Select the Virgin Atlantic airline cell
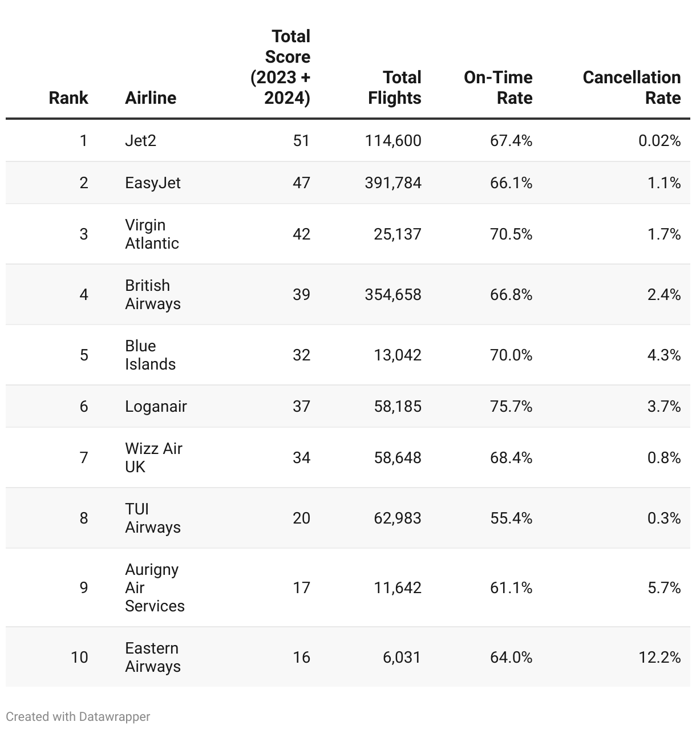Image resolution: width=696 pixels, height=730 pixels. 152,234
